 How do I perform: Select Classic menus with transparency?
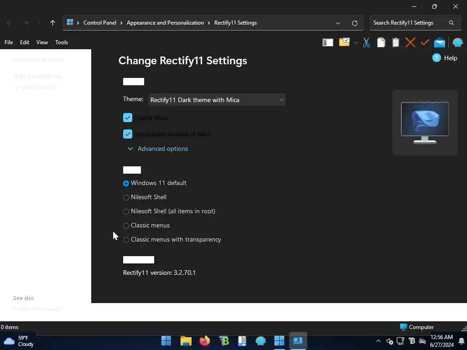tap(126, 240)
